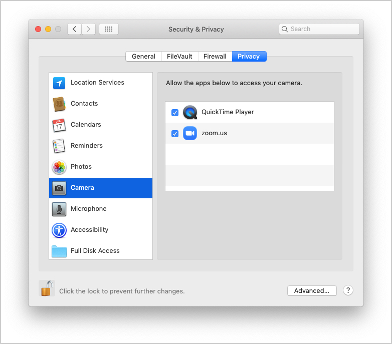
Task: Click the Reminders list icon
Action: [59, 146]
